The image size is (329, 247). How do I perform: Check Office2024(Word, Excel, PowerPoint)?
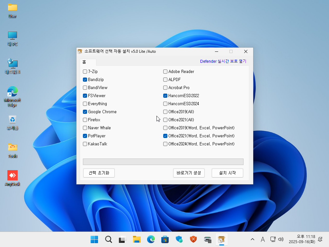165,144
